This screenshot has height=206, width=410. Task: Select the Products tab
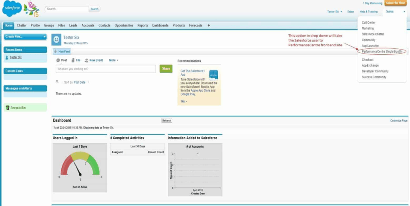(179, 25)
